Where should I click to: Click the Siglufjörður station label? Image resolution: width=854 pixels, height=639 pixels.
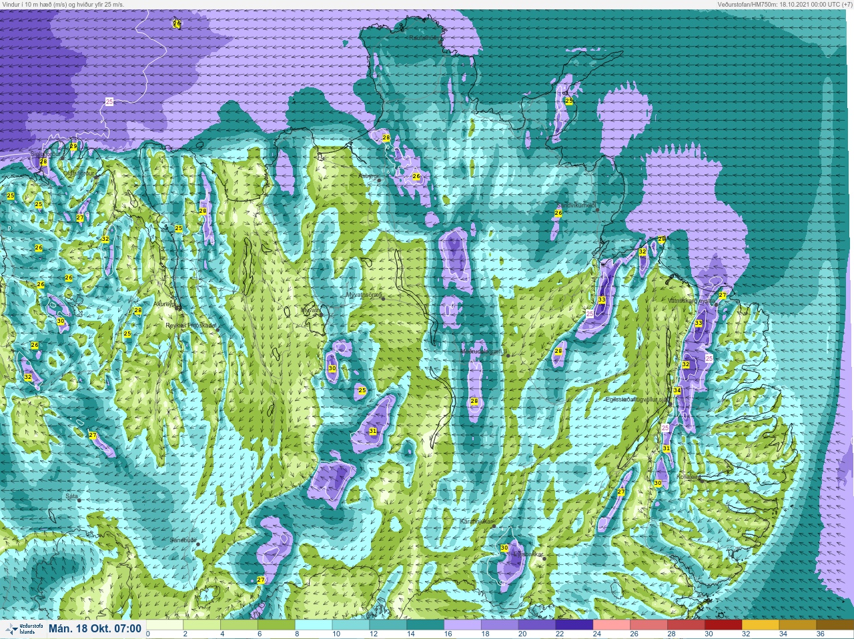45,153
